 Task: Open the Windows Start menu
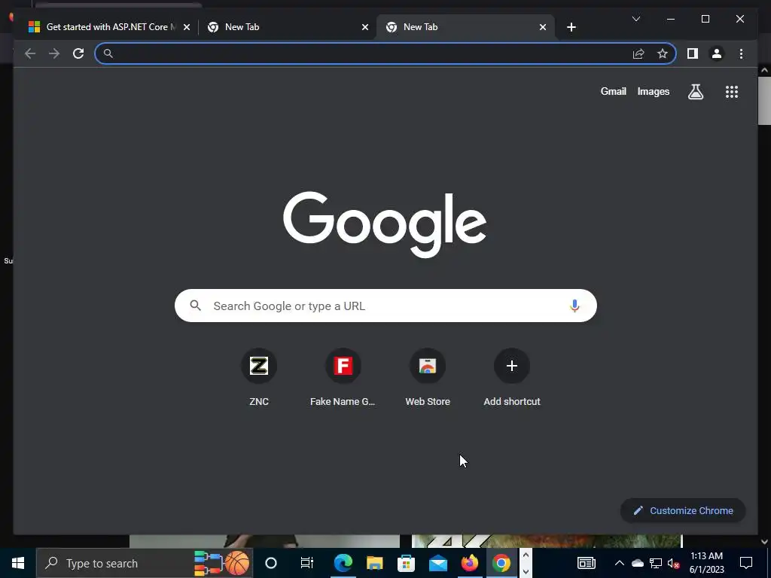pyautogui.click(x=18, y=563)
